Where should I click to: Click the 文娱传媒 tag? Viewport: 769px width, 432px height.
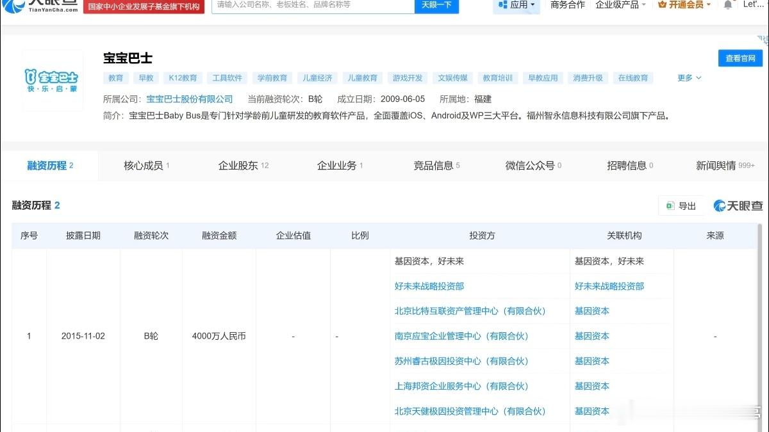[x=453, y=78]
